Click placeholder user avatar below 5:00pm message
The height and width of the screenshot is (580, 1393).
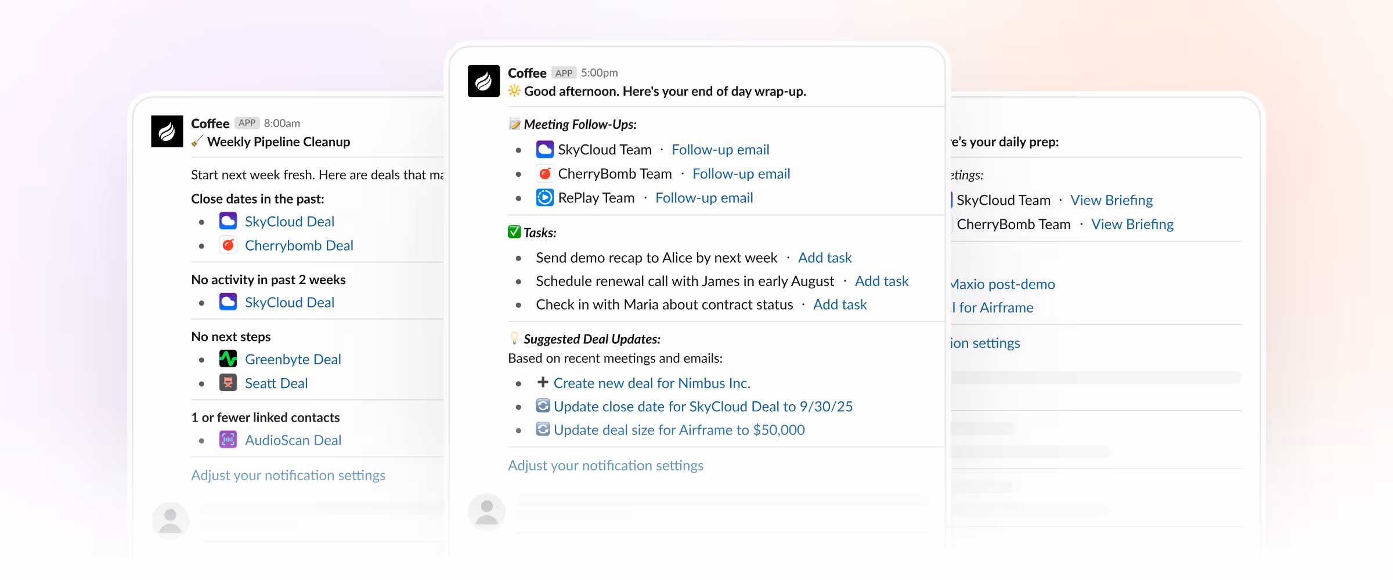coord(486,513)
